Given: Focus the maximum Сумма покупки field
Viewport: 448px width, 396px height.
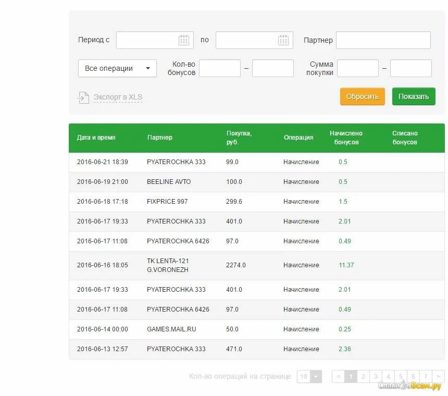Looking at the screenshot, I should [x=411, y=68].
